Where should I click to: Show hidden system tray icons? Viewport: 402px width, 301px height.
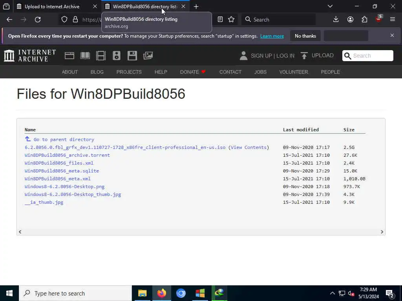332,293
